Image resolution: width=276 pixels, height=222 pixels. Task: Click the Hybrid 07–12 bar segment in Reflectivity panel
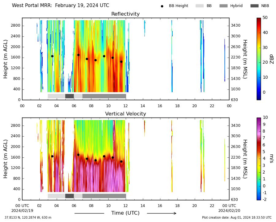(104, 96)
